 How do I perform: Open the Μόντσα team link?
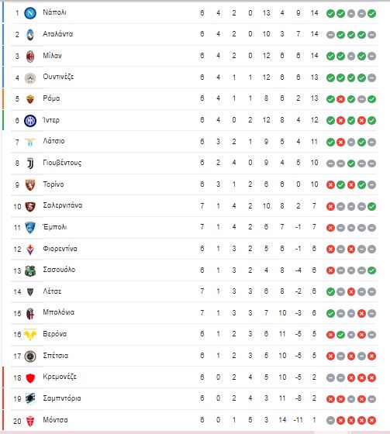[x=55, y=420]
